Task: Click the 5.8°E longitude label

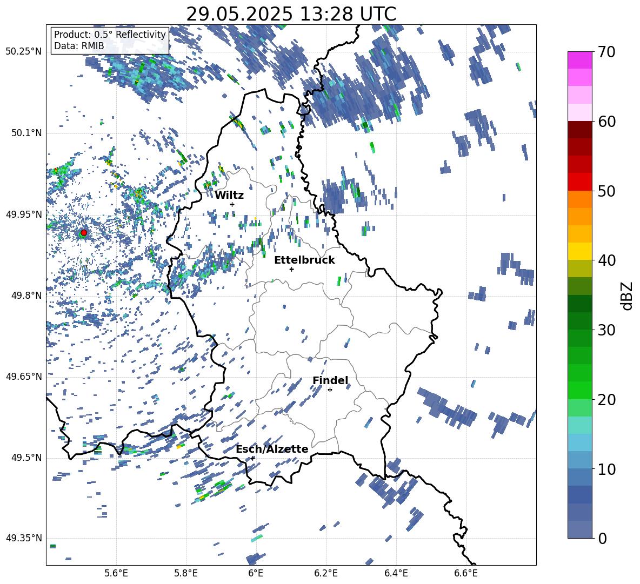Action: 186,573
